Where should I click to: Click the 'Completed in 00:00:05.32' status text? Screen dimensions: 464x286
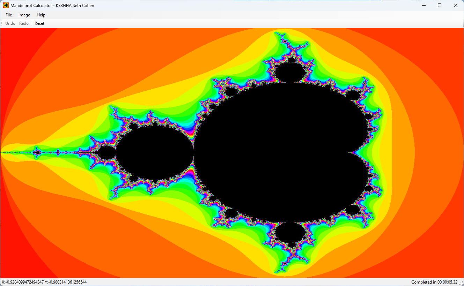click(434, 282)
